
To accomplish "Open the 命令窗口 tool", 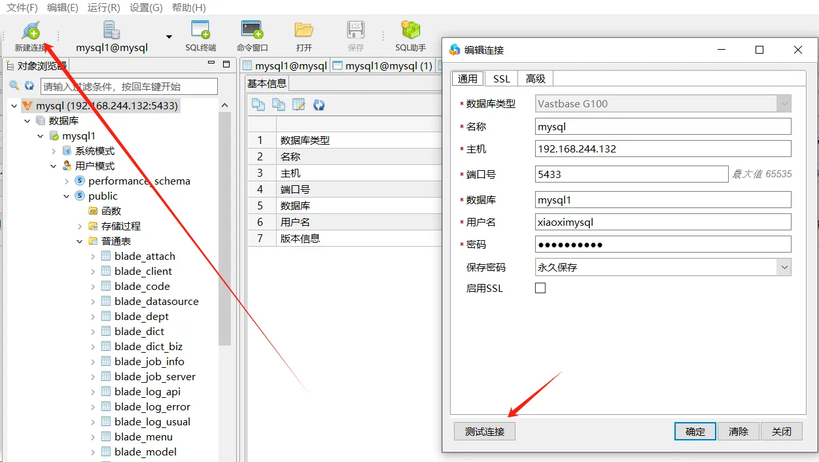I will tap(252, 31).
